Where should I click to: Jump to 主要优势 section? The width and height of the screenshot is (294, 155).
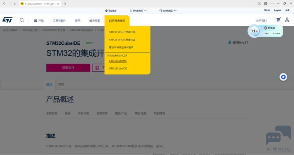click(x=52, y=113)
